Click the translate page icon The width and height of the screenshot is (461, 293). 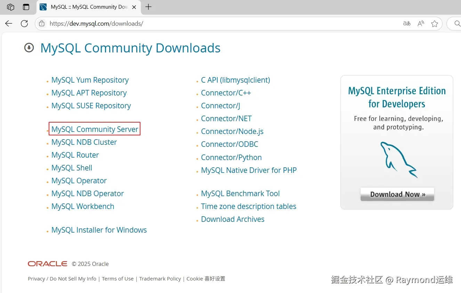(407, 24)
